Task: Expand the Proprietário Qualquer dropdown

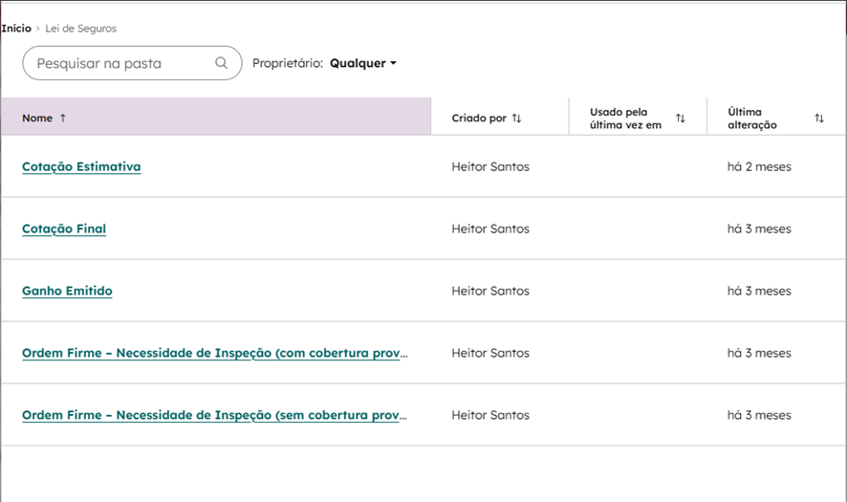Action: coord(362,63)
